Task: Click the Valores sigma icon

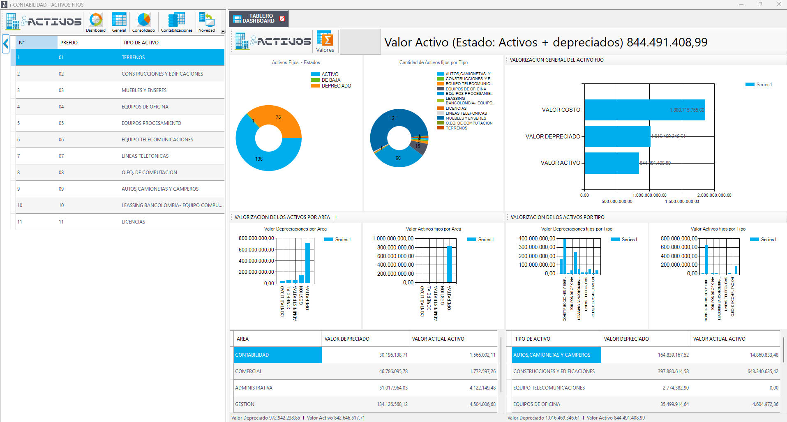Action: pos(325,42)
